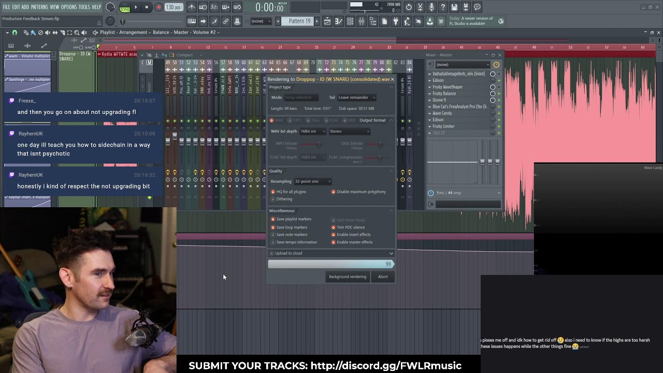Click the shopping cart store icon
Screen dimensions: 663x373
[441, 21]
